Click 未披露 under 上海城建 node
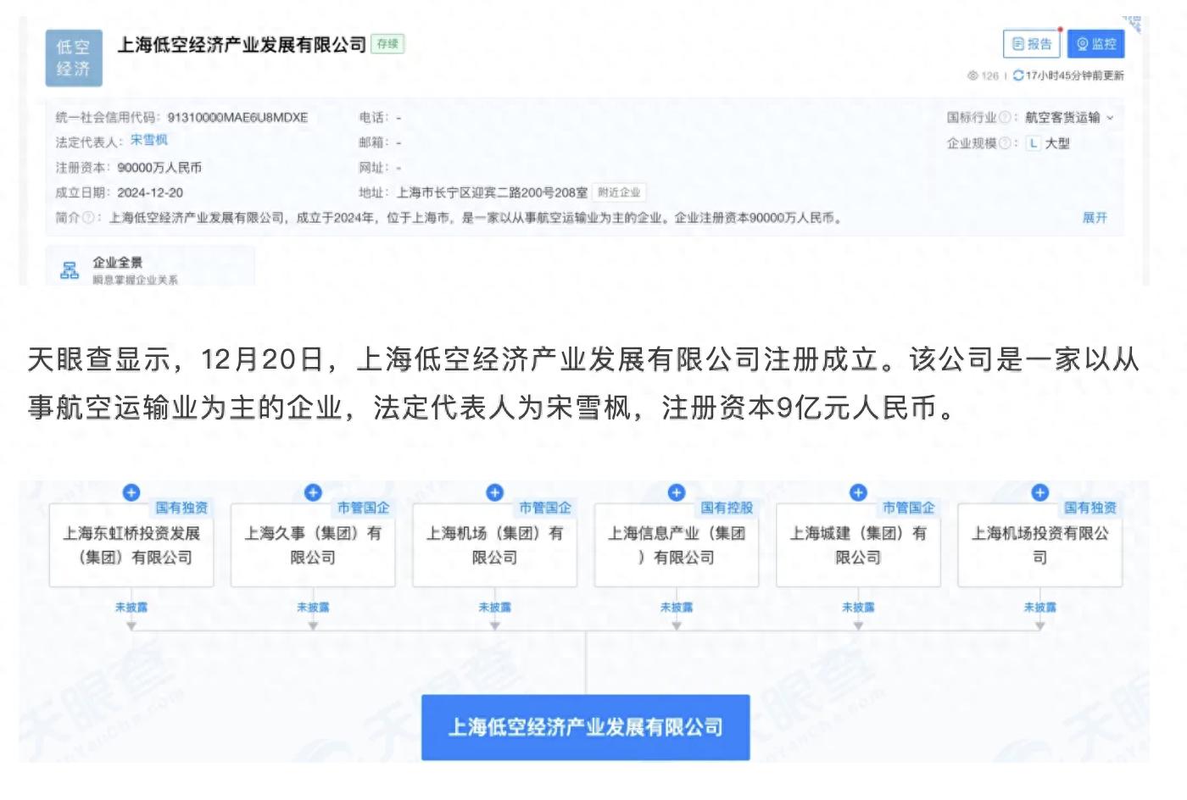 pos(858,607)
